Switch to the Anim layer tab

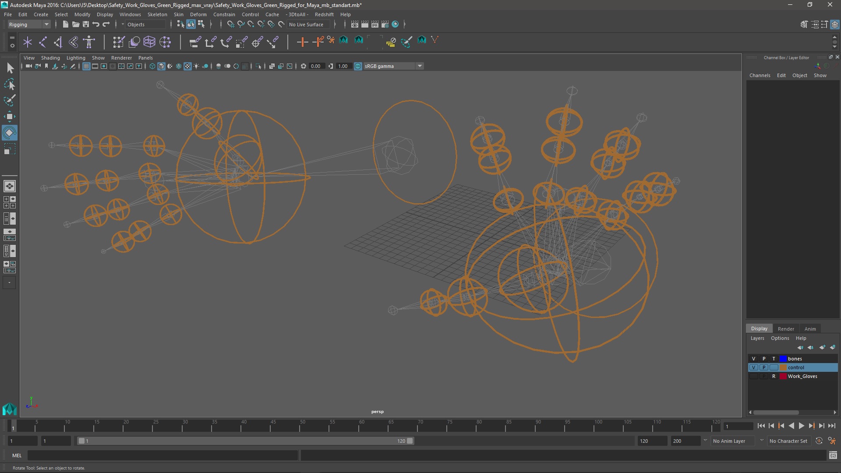pyautogui.click(x=810, y=329)
